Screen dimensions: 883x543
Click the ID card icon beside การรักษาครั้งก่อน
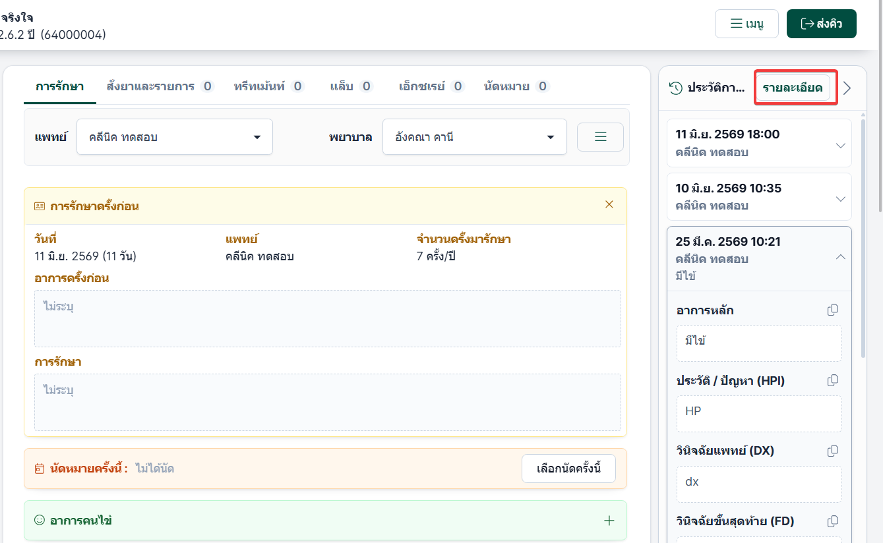click(x=40, y=206)
